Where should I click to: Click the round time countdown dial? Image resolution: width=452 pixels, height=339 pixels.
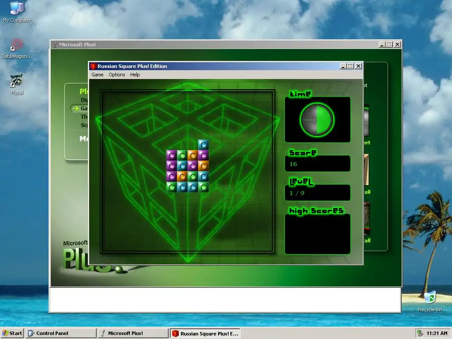317,120
